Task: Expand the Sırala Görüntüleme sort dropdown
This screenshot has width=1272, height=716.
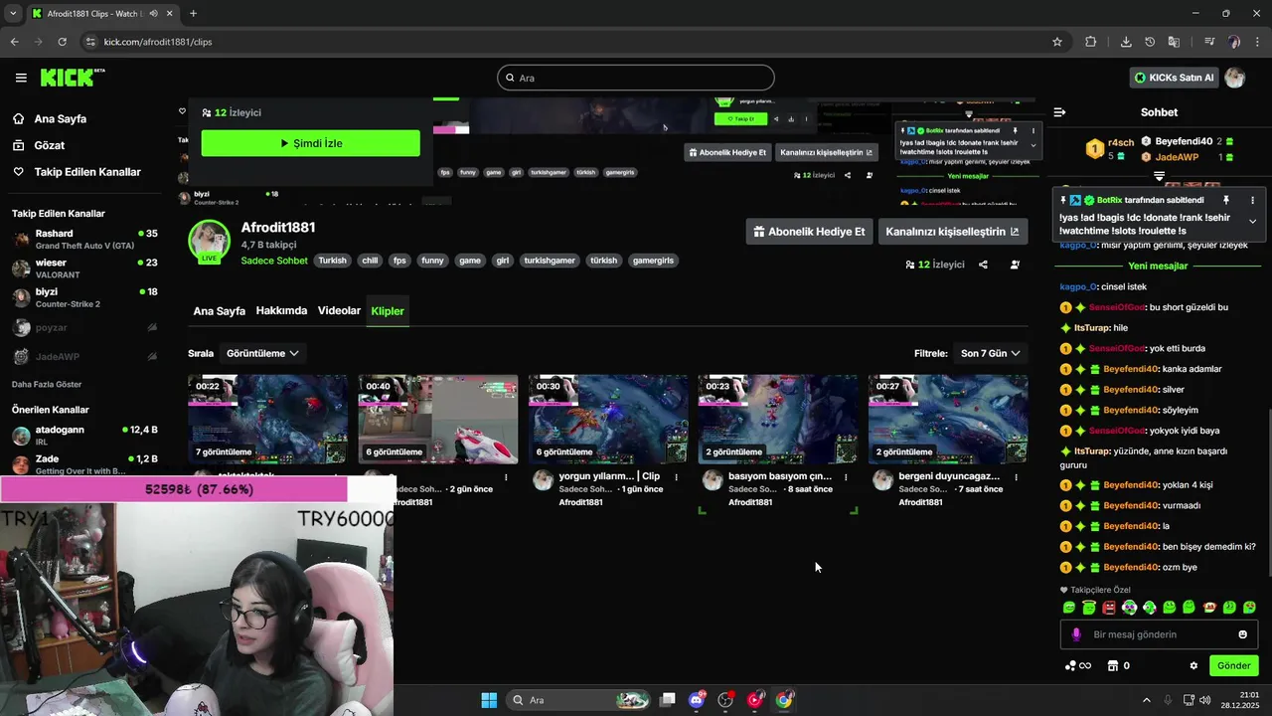Action: tap(262, 353)
